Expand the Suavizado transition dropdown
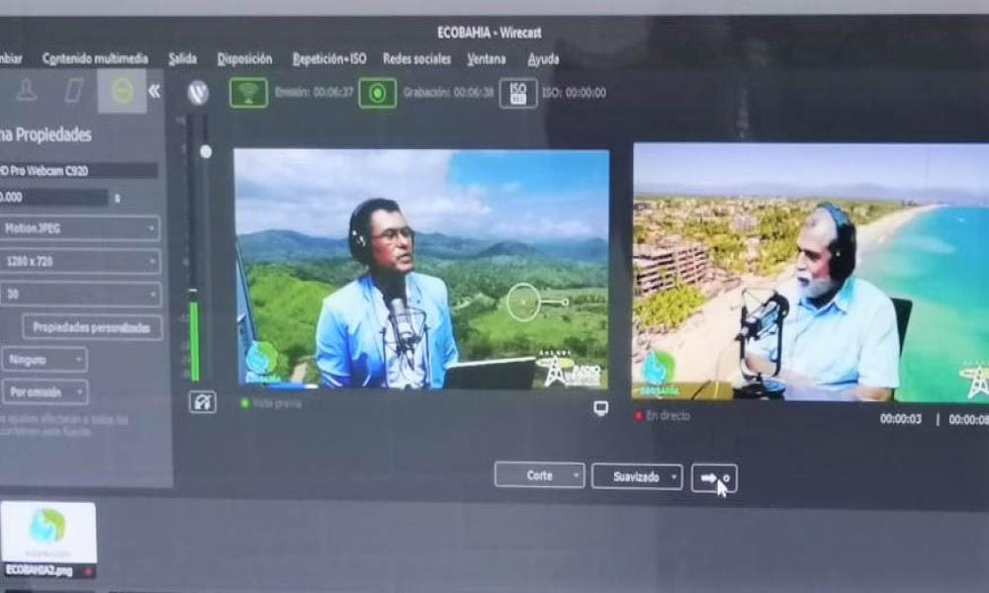The width and height of the screenshot is (989, 593). click(636, 476)
